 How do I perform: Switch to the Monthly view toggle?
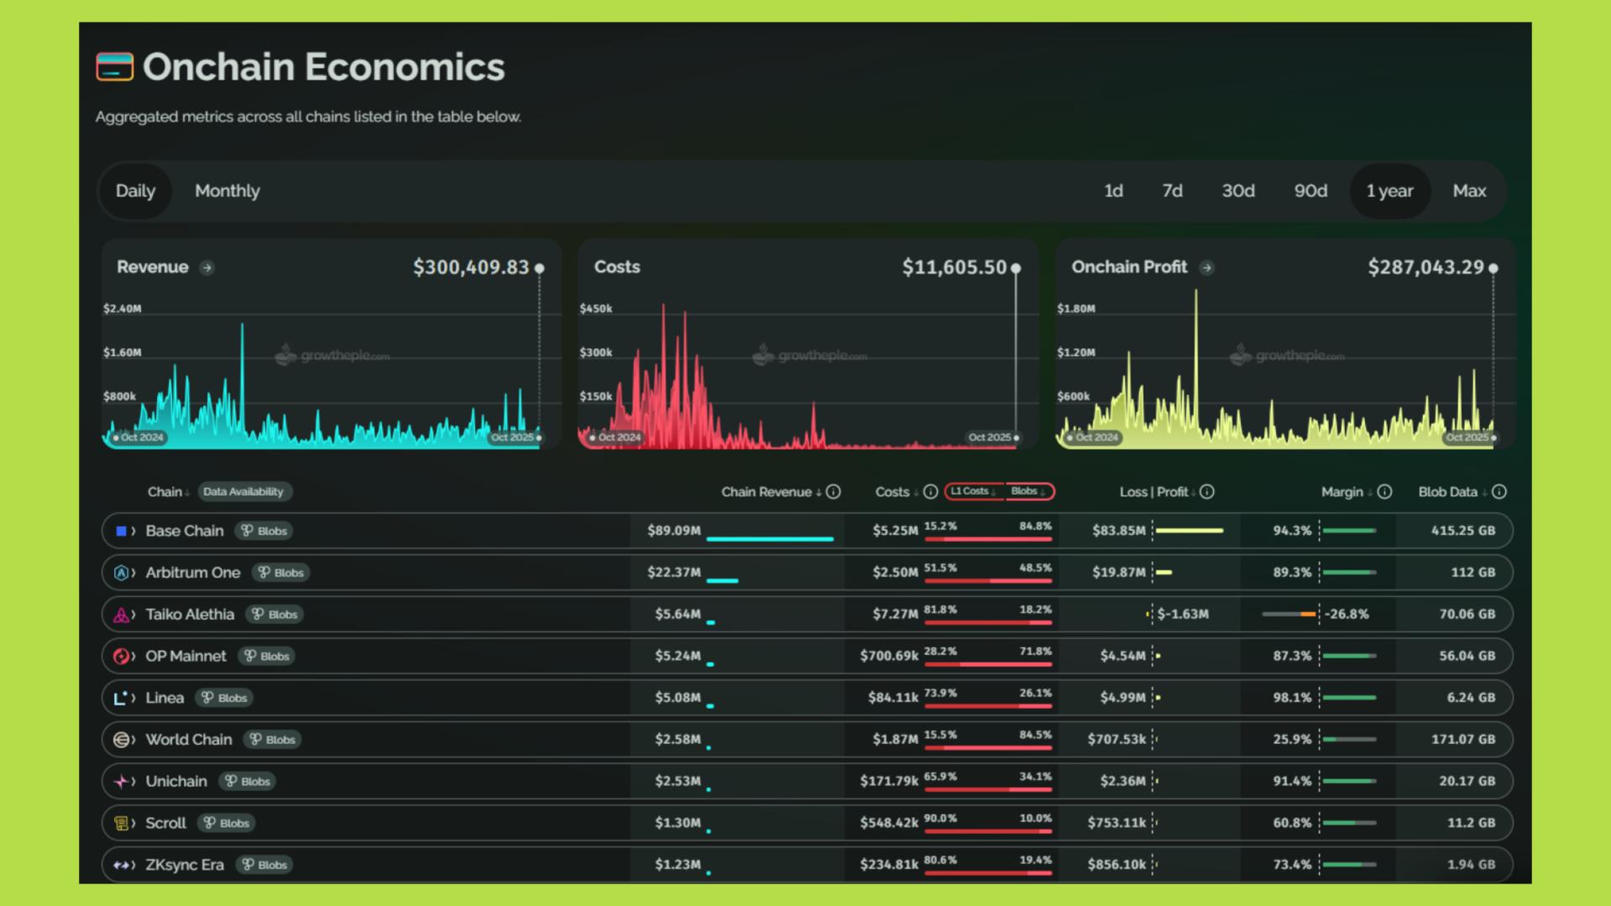click(x=227, y=191)
